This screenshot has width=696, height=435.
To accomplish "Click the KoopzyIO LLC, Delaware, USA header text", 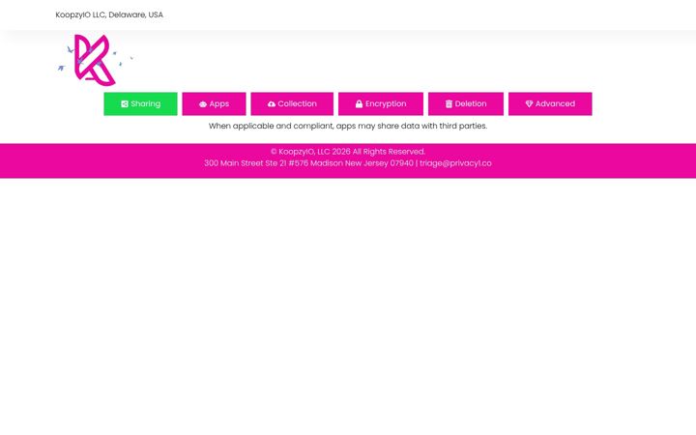I will point(109,14).
